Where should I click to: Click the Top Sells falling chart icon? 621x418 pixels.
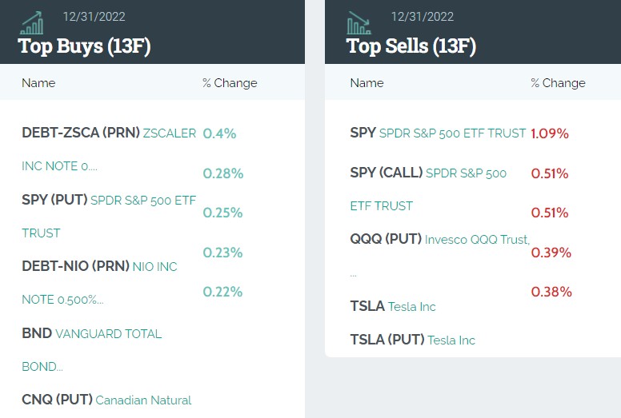[x=360, y=22]
